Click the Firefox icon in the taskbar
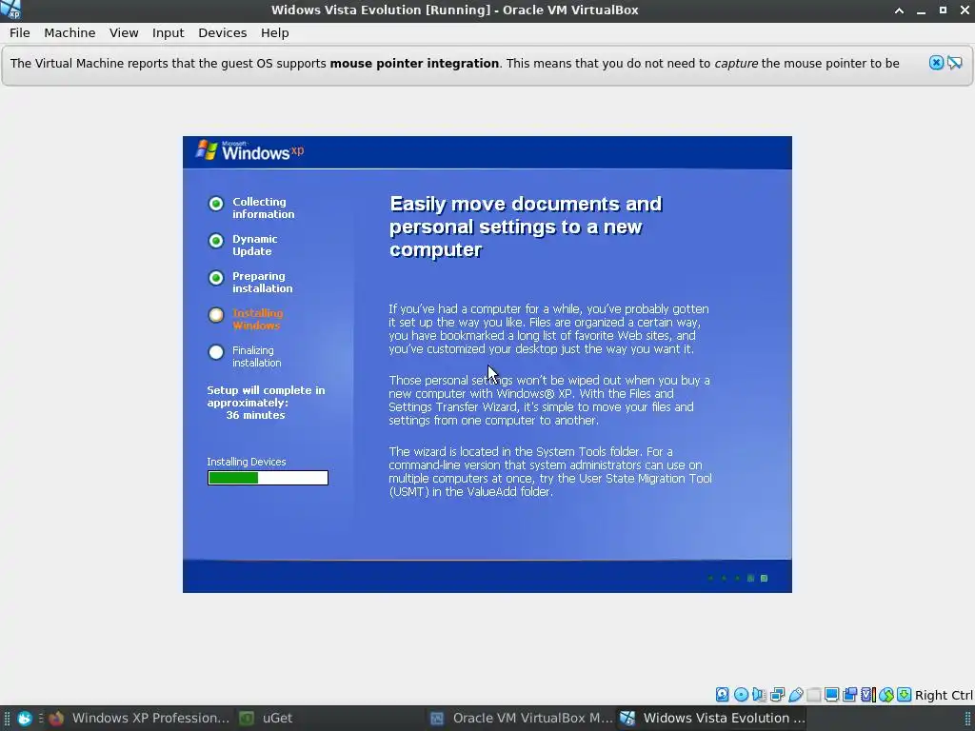The height and width of the screenshot is (731, 975). pyautogui.click(x=56, y=718)
